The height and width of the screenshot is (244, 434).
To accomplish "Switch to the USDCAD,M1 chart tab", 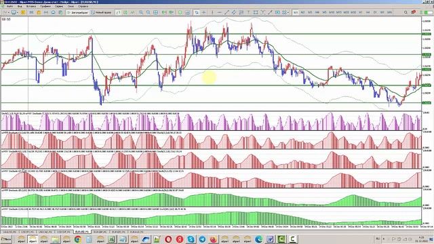I will (45, 232).
